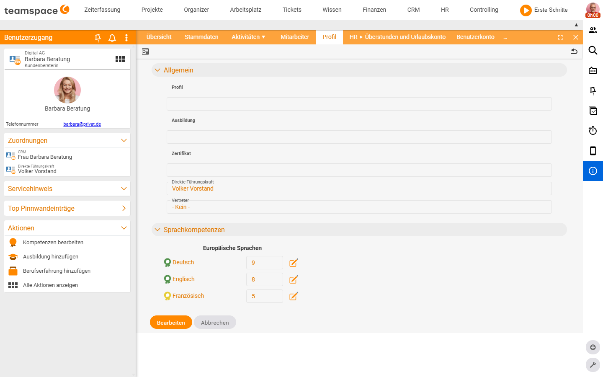Open the Organizer menu
Viewport: 603px width, 377px height.
point(196,10)
